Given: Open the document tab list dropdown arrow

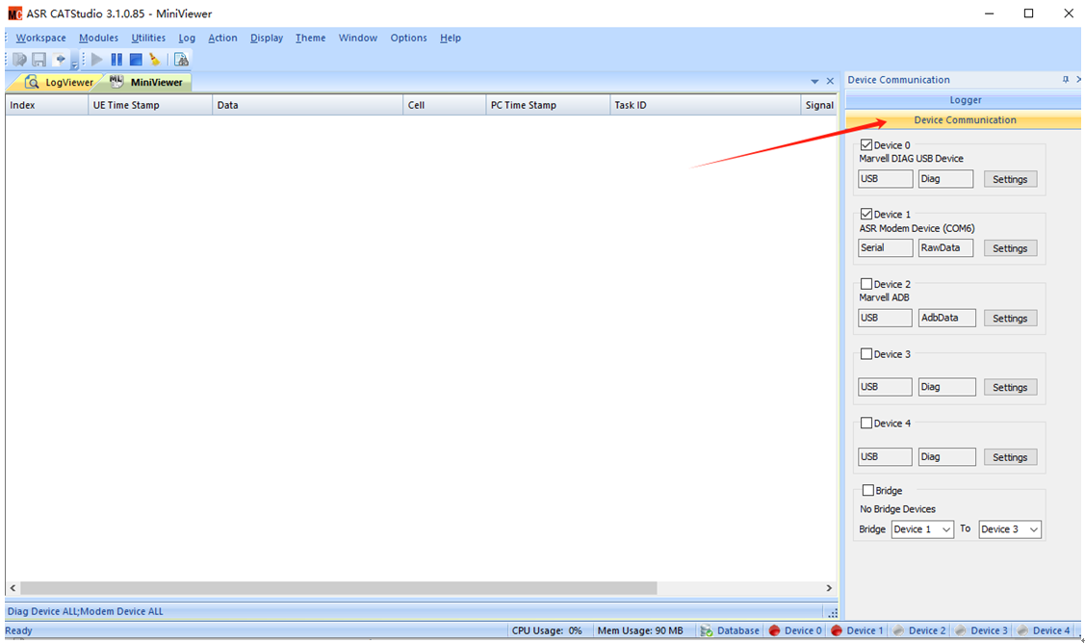Looking at the screenshot, I should pos(814,82).
